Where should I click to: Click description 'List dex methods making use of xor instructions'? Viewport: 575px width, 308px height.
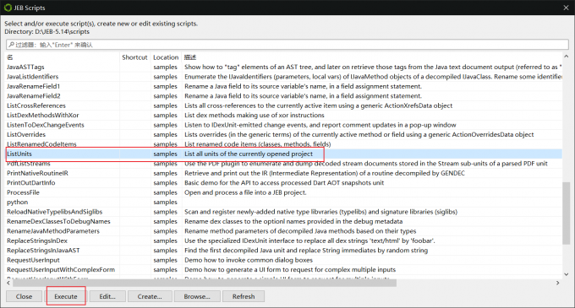click(255, 116)
